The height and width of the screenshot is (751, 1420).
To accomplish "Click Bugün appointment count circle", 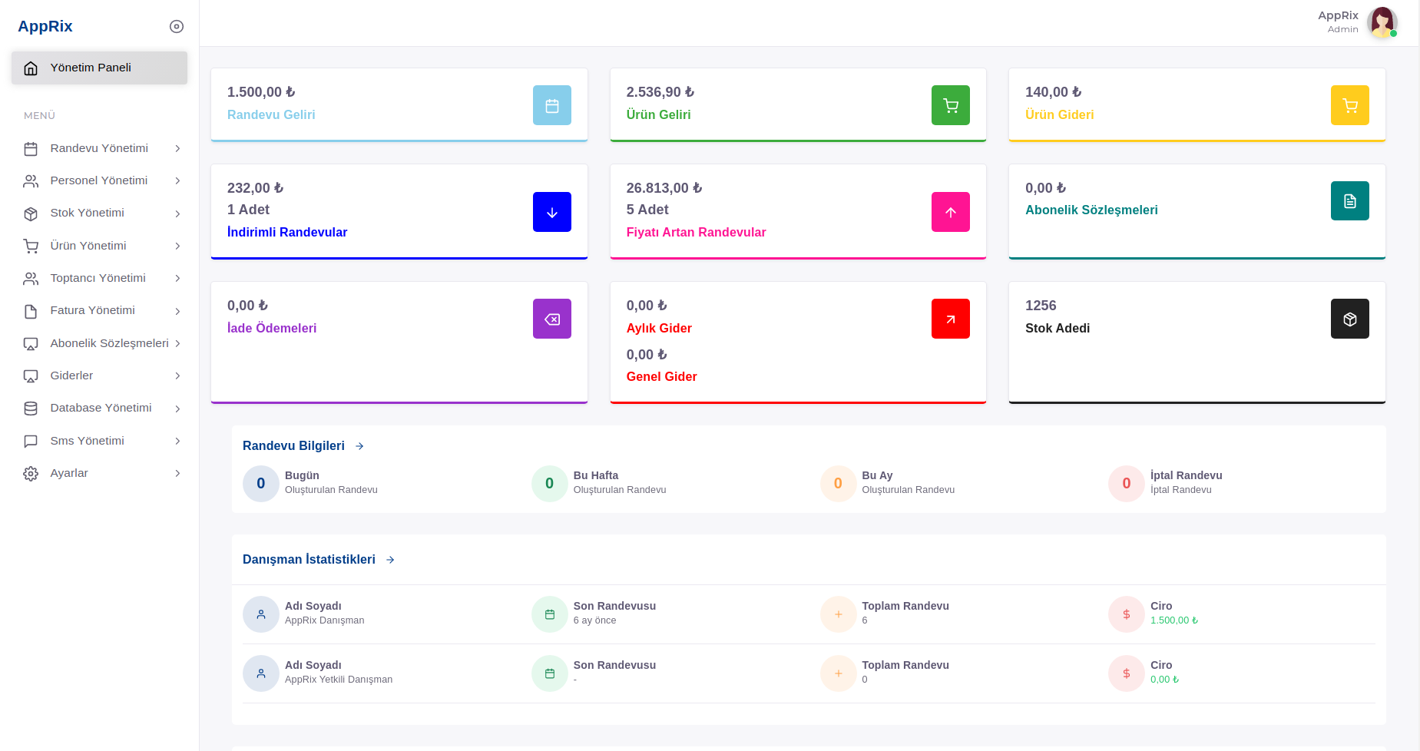I will point(261,484).
